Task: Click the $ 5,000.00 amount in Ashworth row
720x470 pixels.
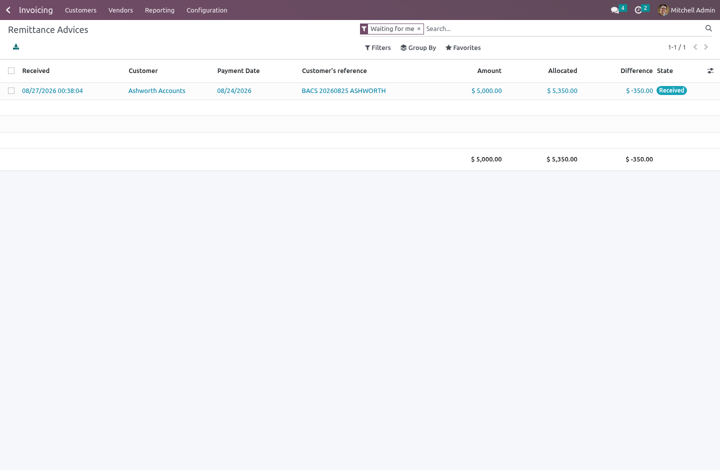Action: click(486, 91)
